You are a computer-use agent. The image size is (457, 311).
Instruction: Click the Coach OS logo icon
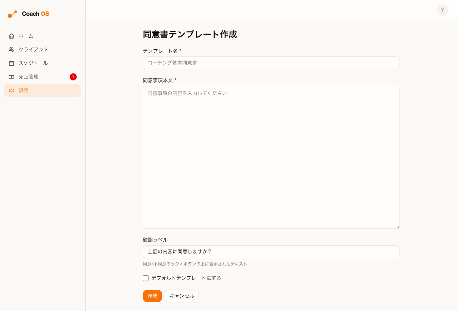pos(12,14)
